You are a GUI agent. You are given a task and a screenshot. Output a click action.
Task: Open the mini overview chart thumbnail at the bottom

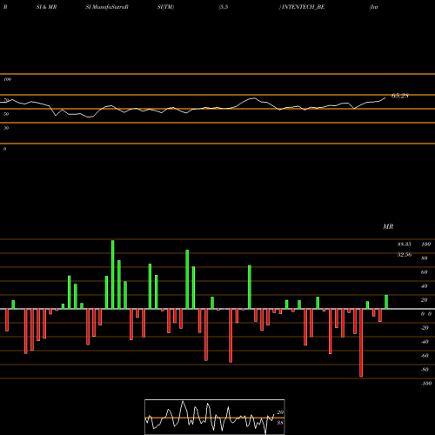pos(215,417)
